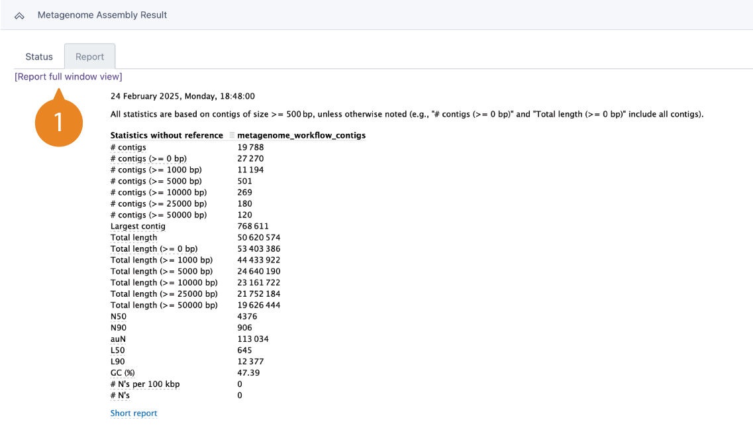753x432 pixels.
Task: Click the largest contig value 768 611
Action: click(253, 227)
